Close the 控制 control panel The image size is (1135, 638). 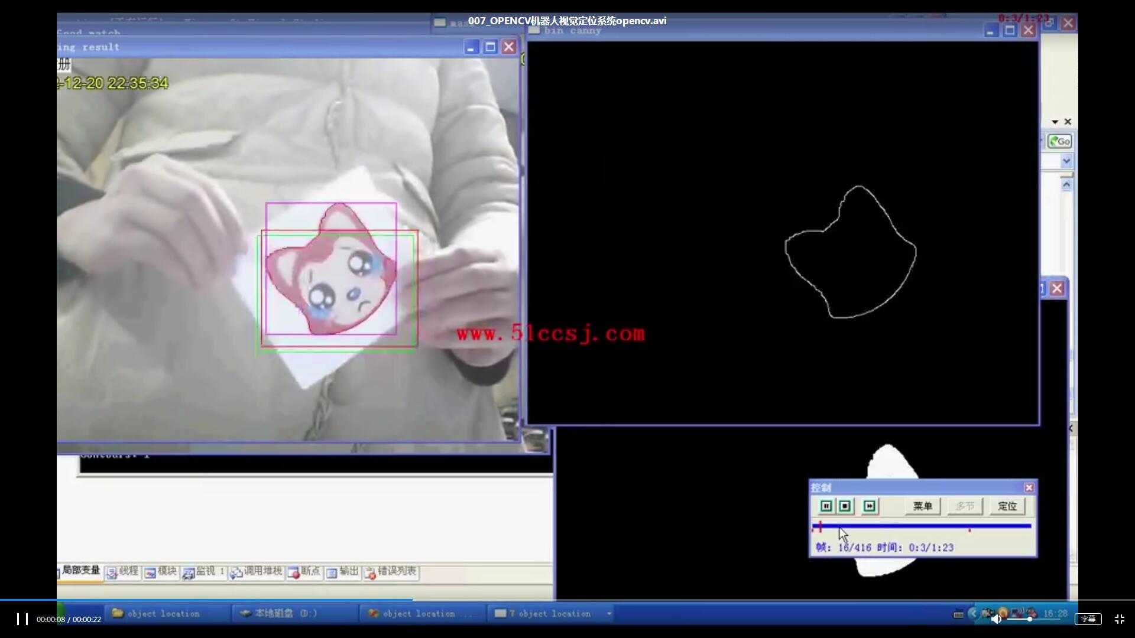coord(1029,487)
